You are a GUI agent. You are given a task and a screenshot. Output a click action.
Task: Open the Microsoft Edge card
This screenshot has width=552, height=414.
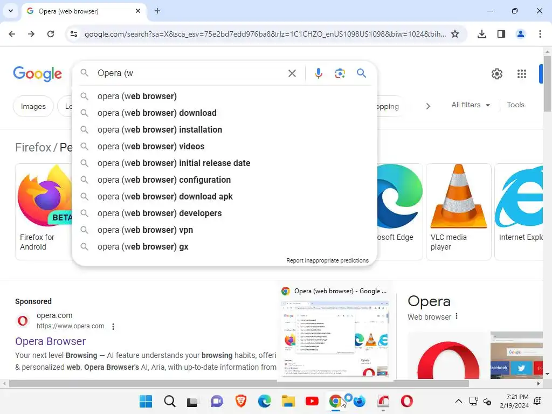pos(399,211)
